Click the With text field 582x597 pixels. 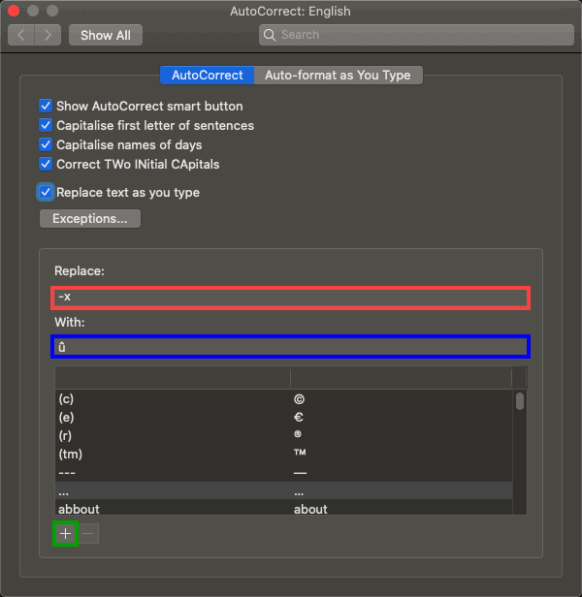[x=290, y=347]
